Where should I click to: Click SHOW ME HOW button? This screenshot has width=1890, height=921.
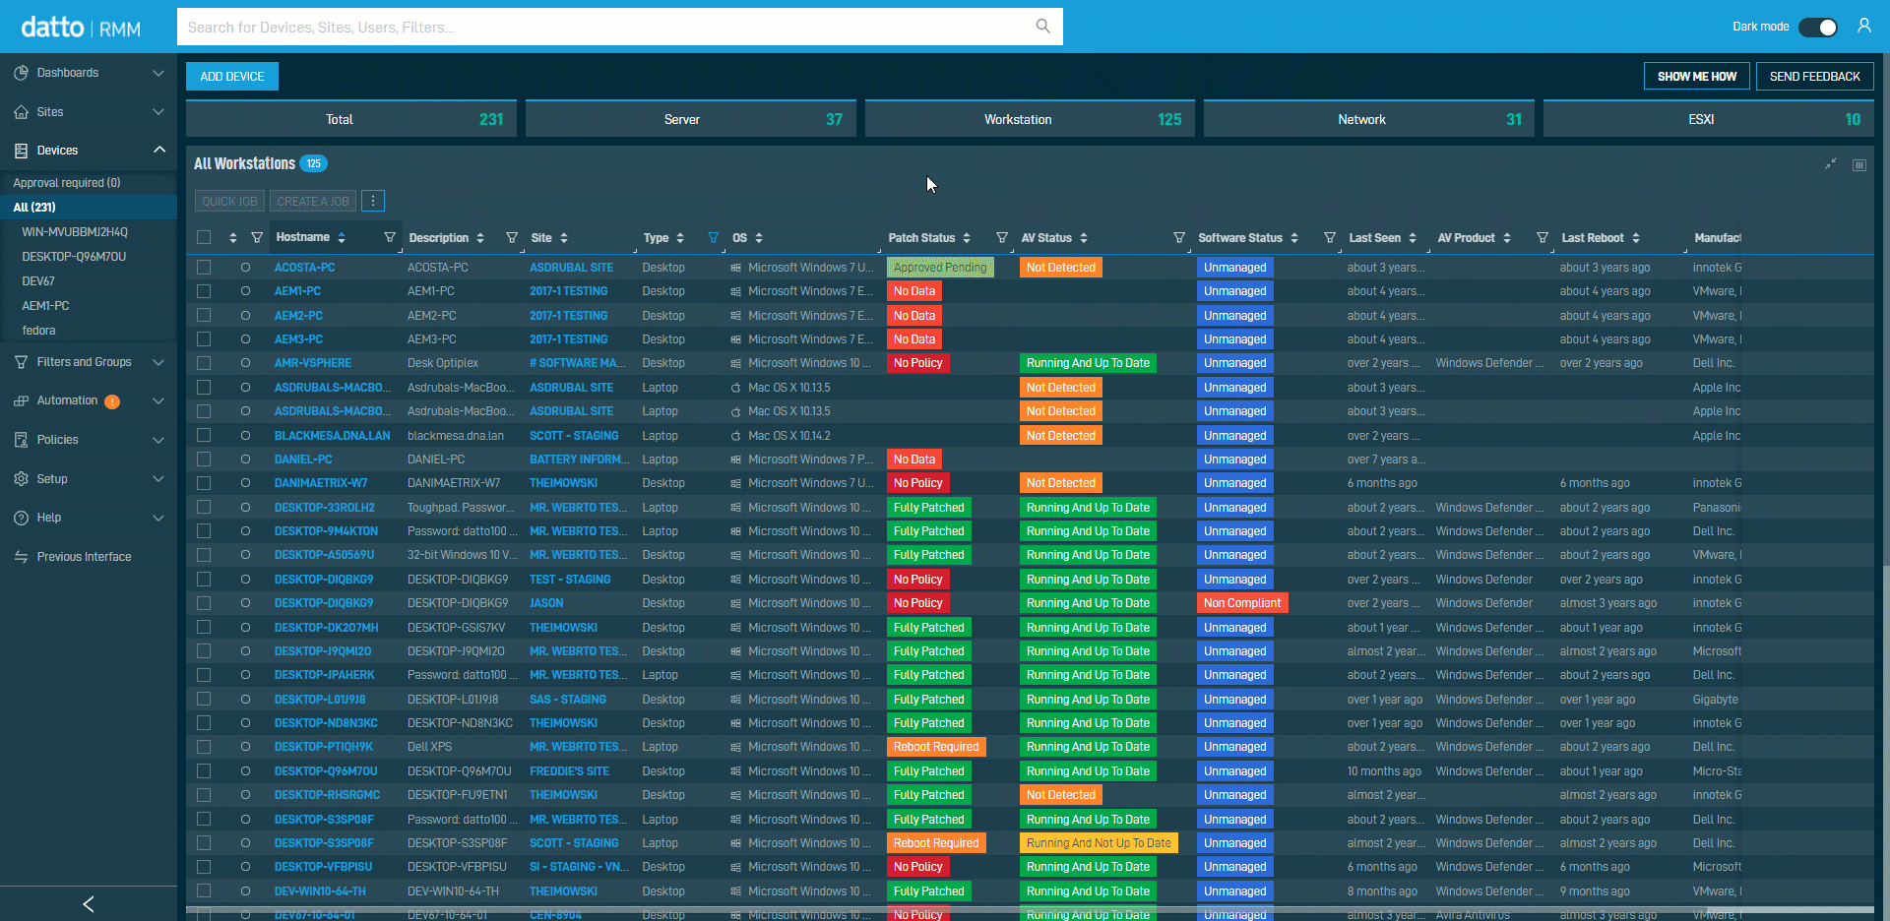point(1697,77)
